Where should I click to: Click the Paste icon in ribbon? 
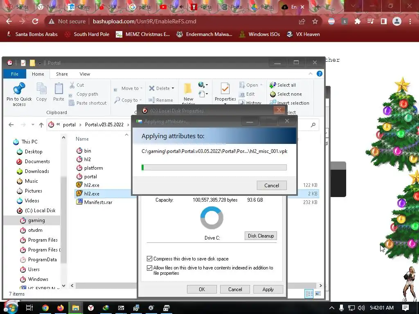[x=59, y=89]
